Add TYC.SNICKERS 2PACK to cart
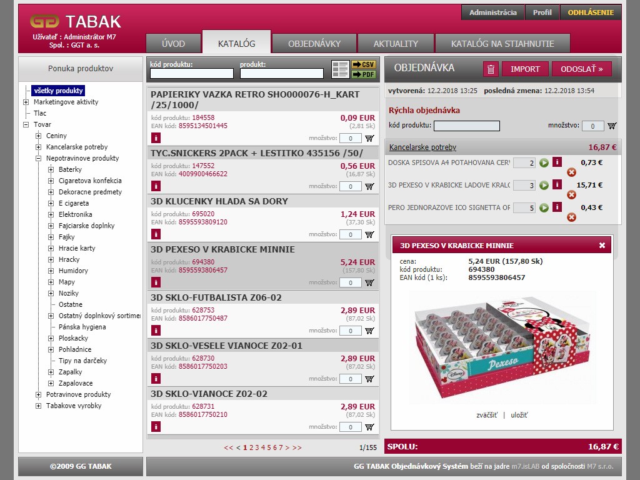 pyautogui.click(x=369, y=186)
